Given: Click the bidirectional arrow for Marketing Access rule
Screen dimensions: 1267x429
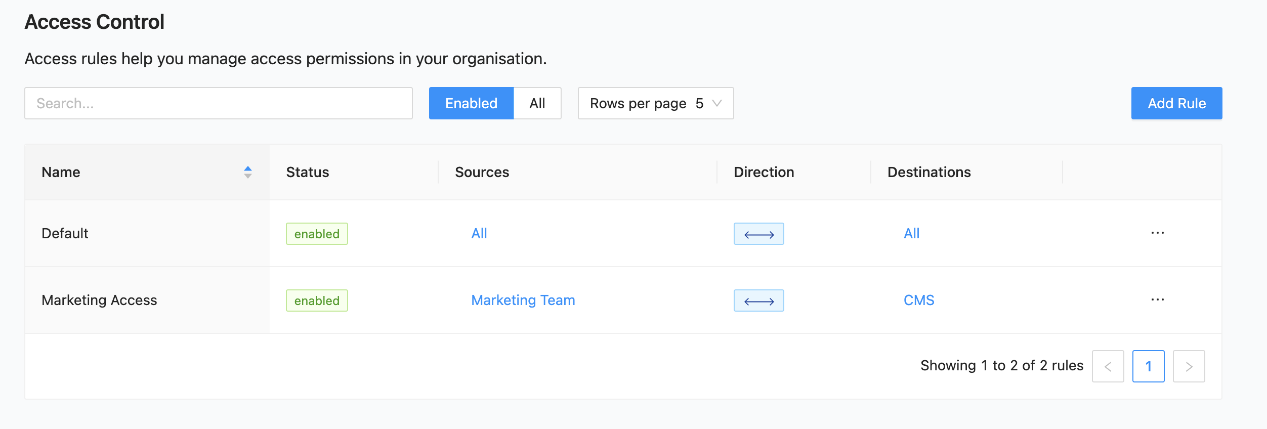Looking at the screenshot, I should [x=758, y=301].
